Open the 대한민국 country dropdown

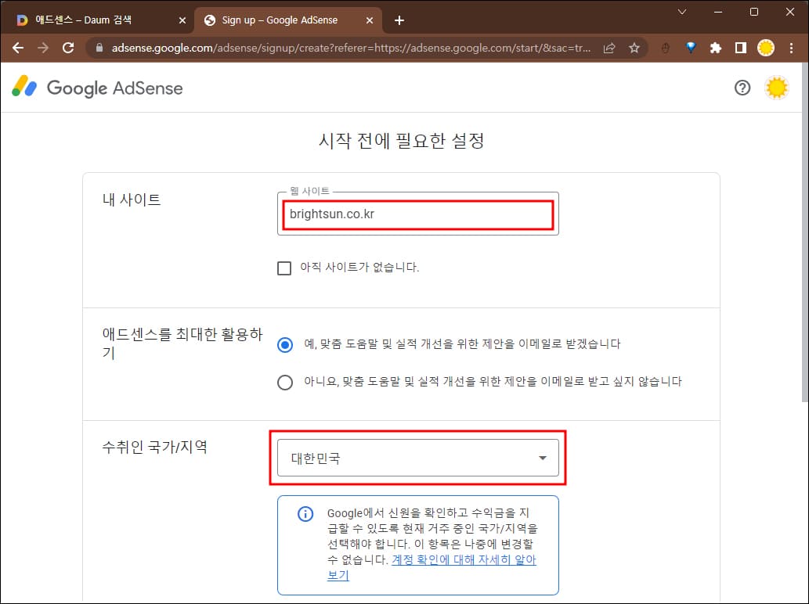tap(418, 458)
